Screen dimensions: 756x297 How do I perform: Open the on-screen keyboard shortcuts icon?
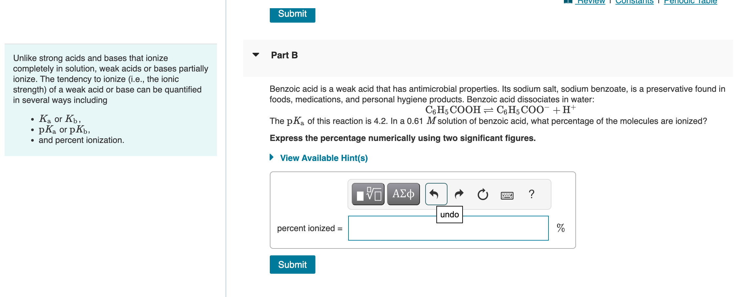(x=506, y=194)
